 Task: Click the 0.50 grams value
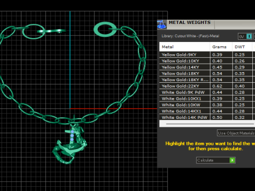tap(217, 117)
